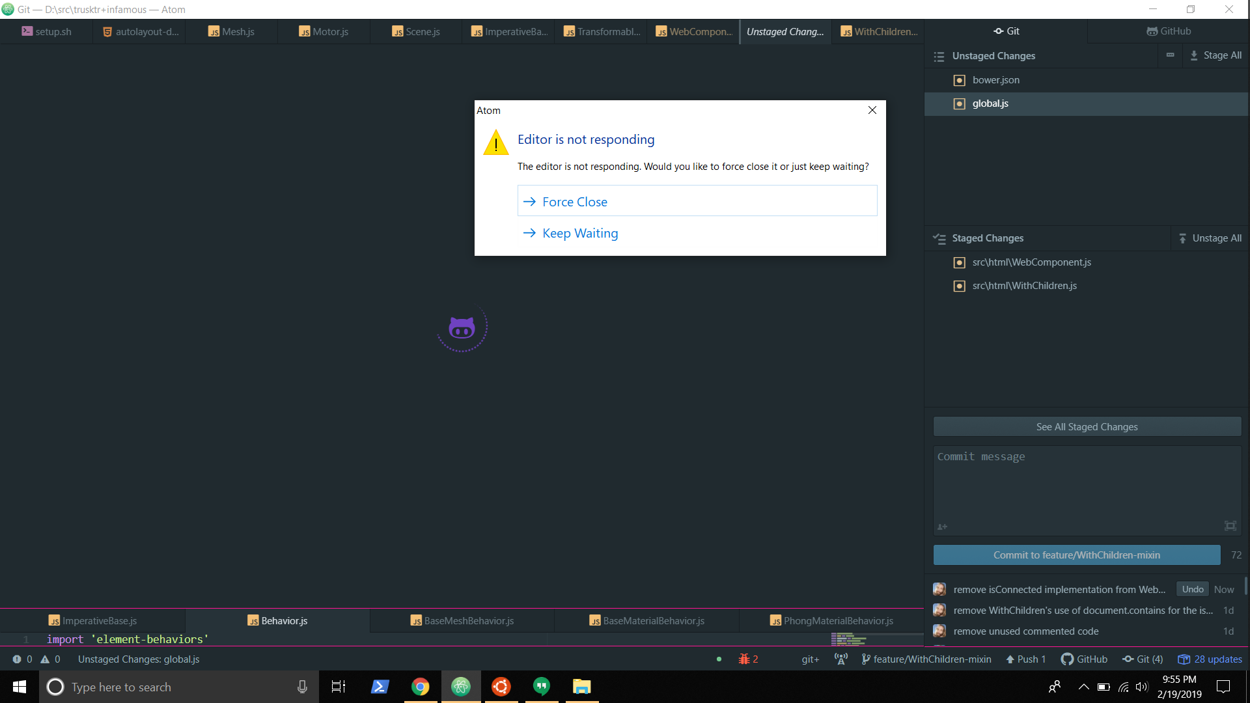The width and height of the screenshot is (1250, 703).
Task: Open the Windows system tray overflow chevron
Action: [1084, 687]
